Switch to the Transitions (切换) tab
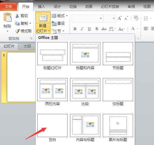The image size is (154, 145). [x=73, y=7]
